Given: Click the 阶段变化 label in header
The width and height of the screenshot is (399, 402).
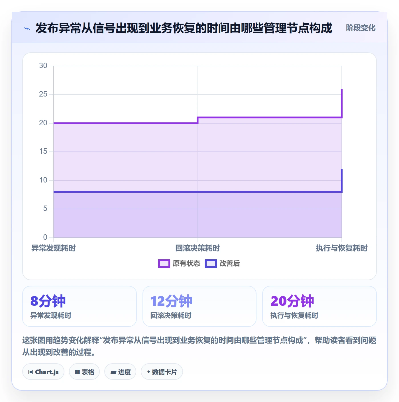Looking at the screenshot, I should [x=361, y=28].
